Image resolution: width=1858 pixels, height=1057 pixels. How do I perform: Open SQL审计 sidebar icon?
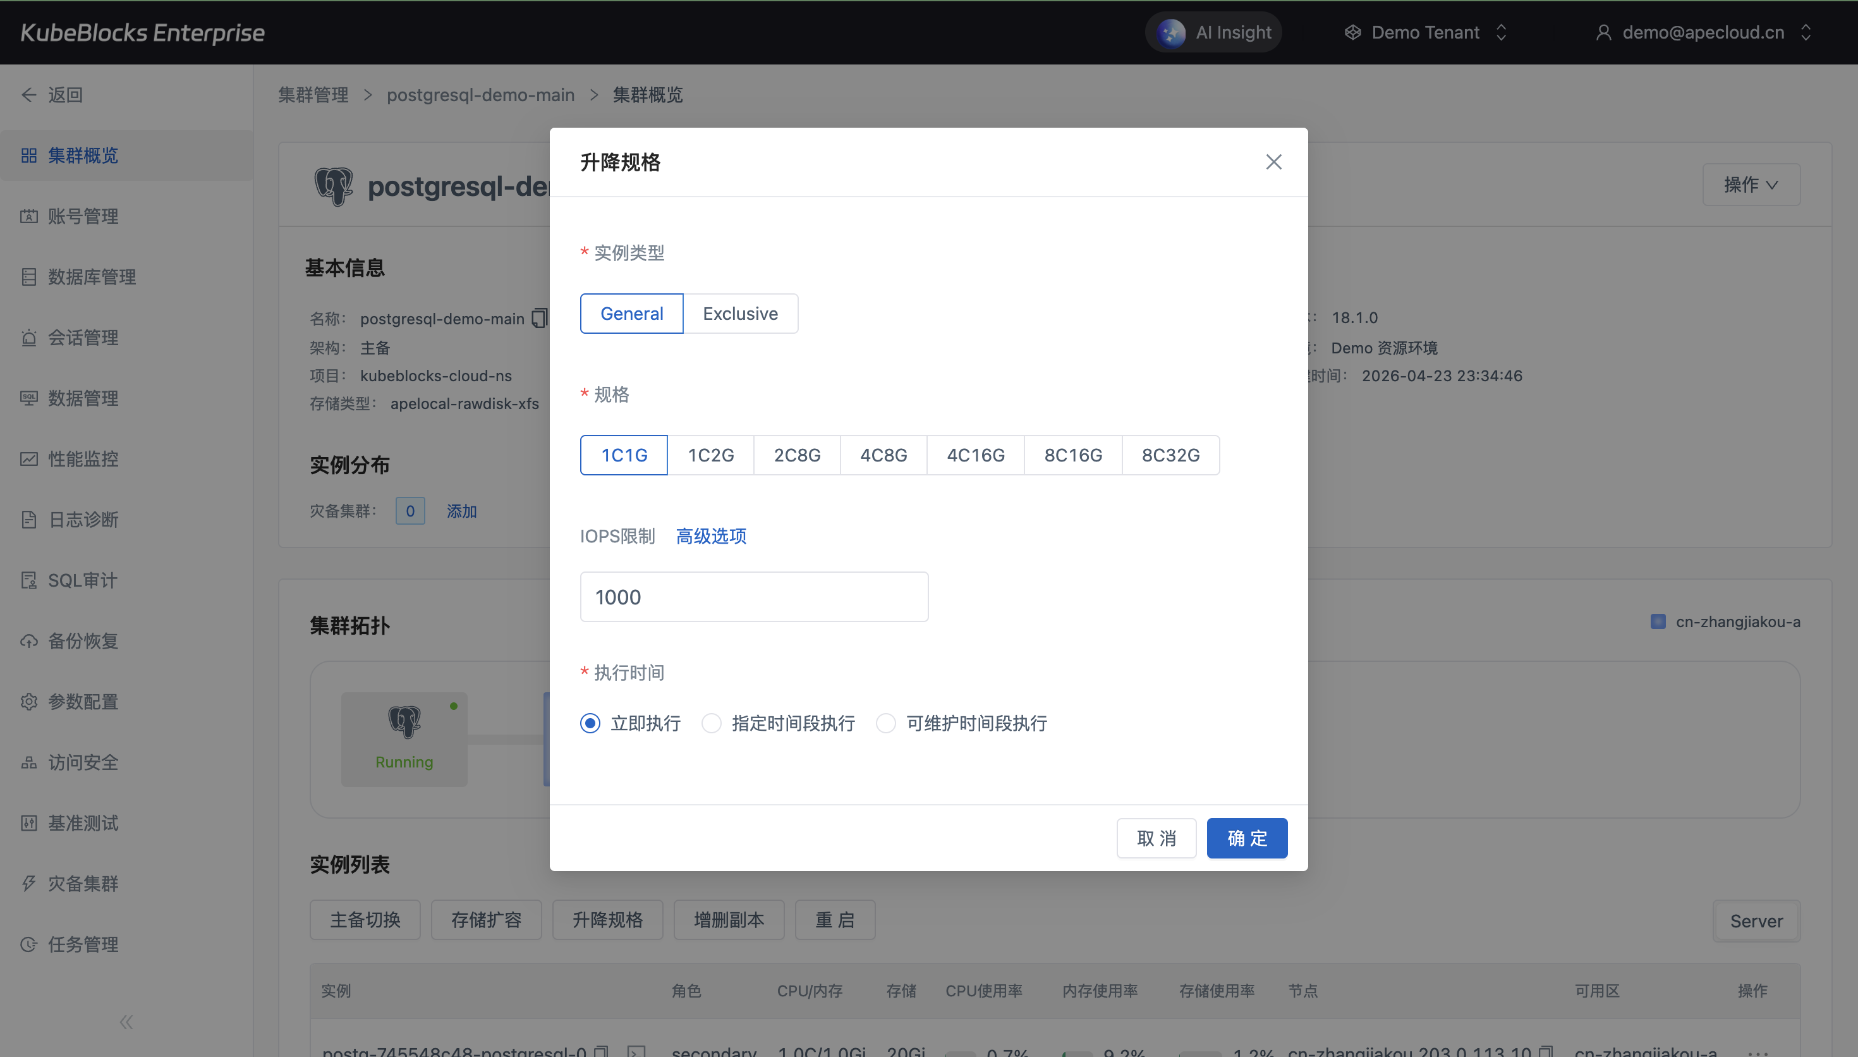coord(29,580)
